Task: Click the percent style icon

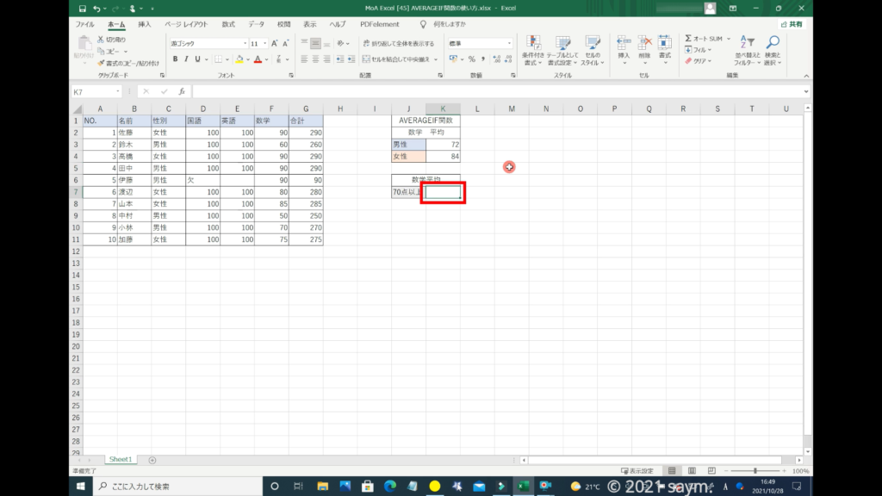Action: (472, 59)
